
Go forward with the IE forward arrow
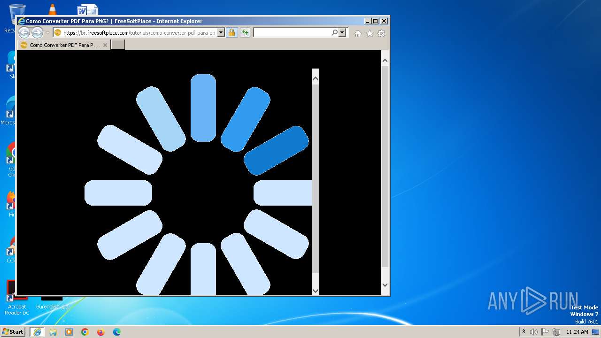[x=37, y=33]
